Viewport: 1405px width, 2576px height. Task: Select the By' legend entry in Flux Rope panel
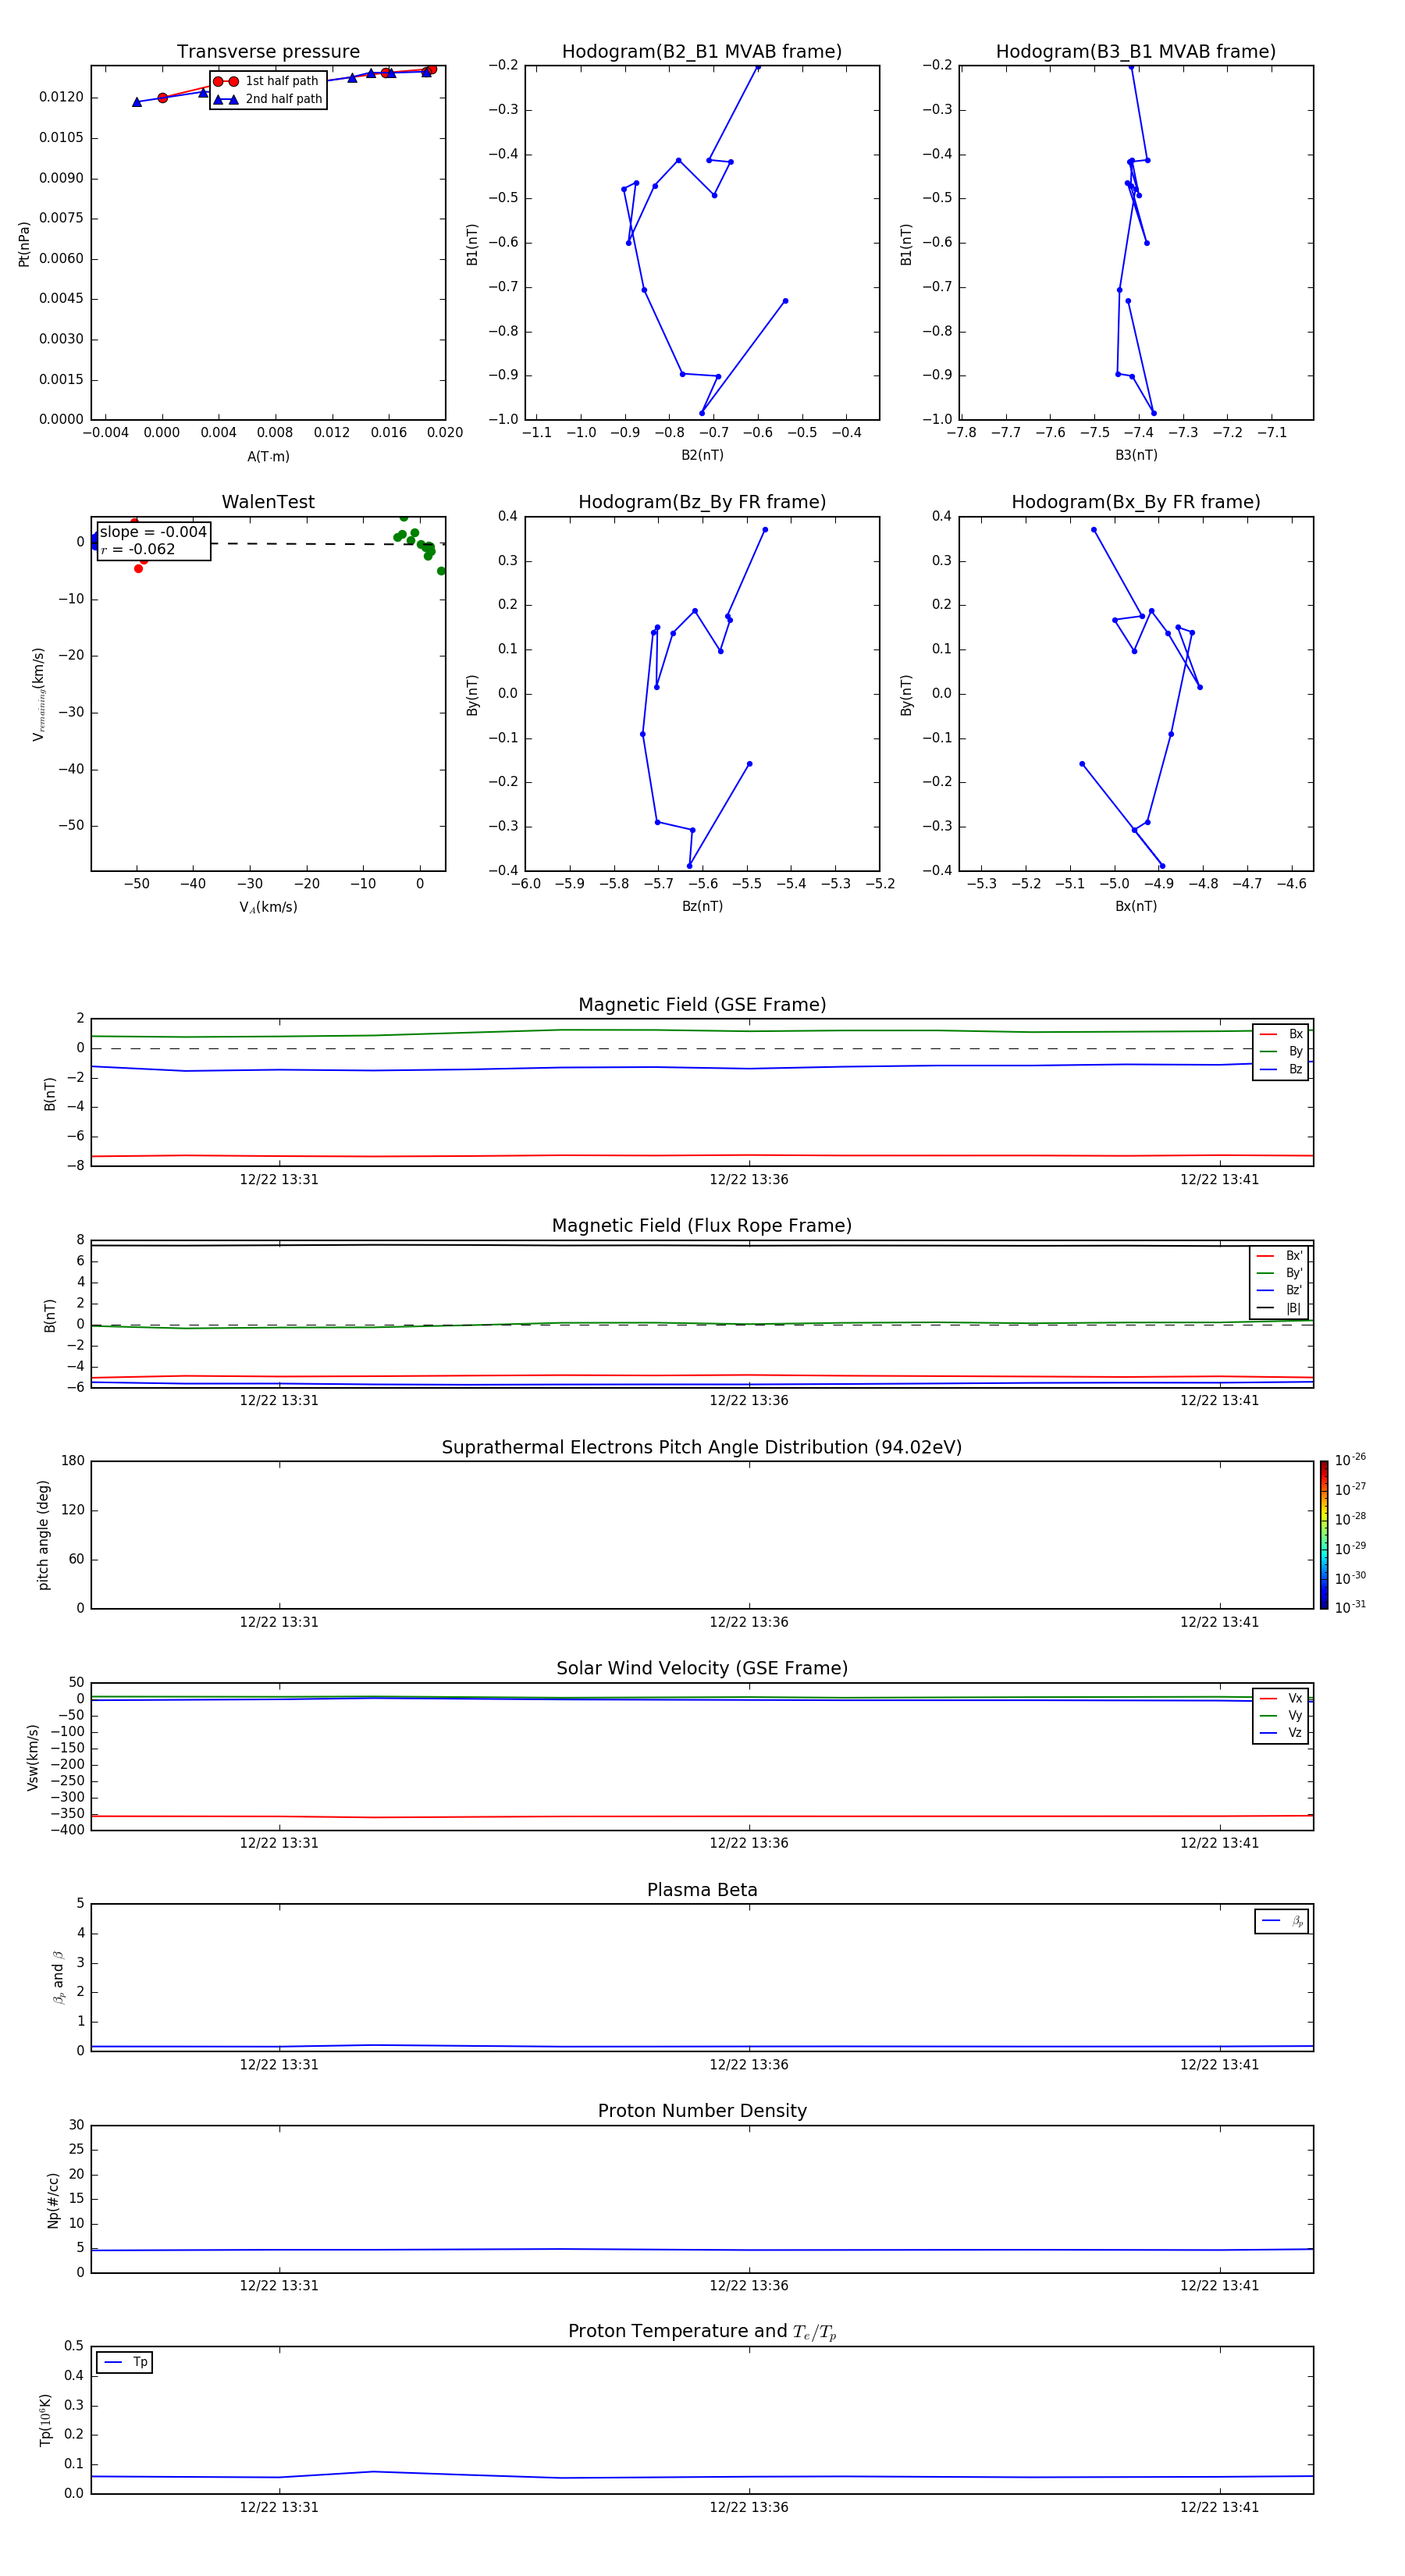click(x=1280, y=1273)
